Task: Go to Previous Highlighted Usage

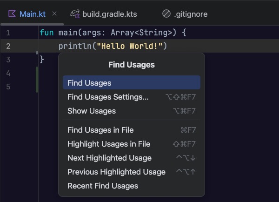Action: coord(116,172)
